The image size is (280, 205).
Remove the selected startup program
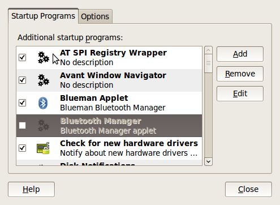(240, 74)
